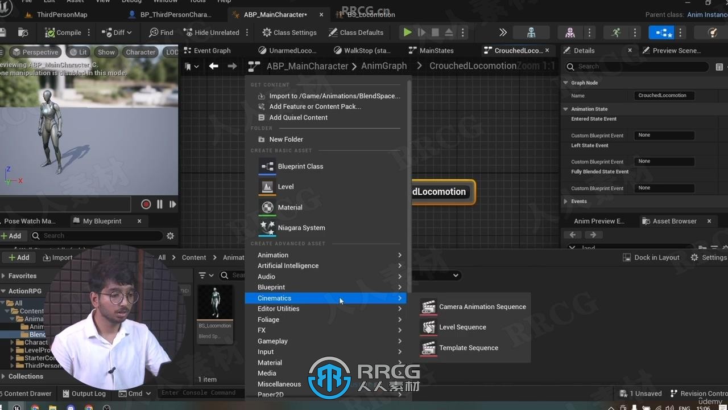The width and height of the screenshot is (728, 410).
Task: Close the My Blueprint tab
Action: pos(139,221)
